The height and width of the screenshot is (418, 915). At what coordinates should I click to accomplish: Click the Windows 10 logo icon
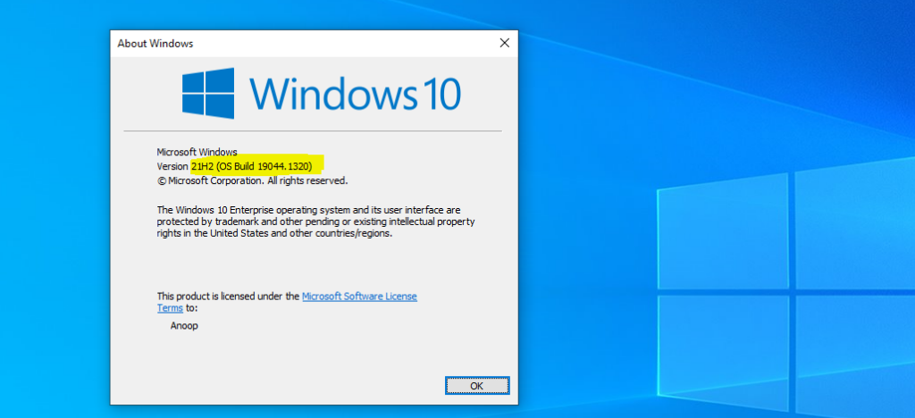coord(208,93)
